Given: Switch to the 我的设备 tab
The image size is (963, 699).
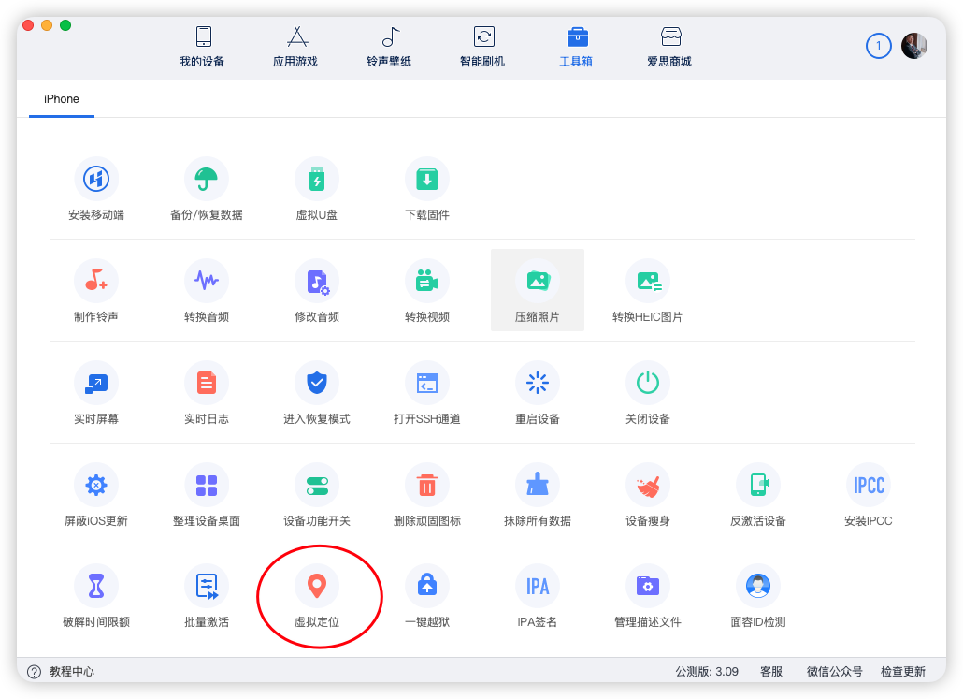Looking at the screenshot, I should [203, 45].
